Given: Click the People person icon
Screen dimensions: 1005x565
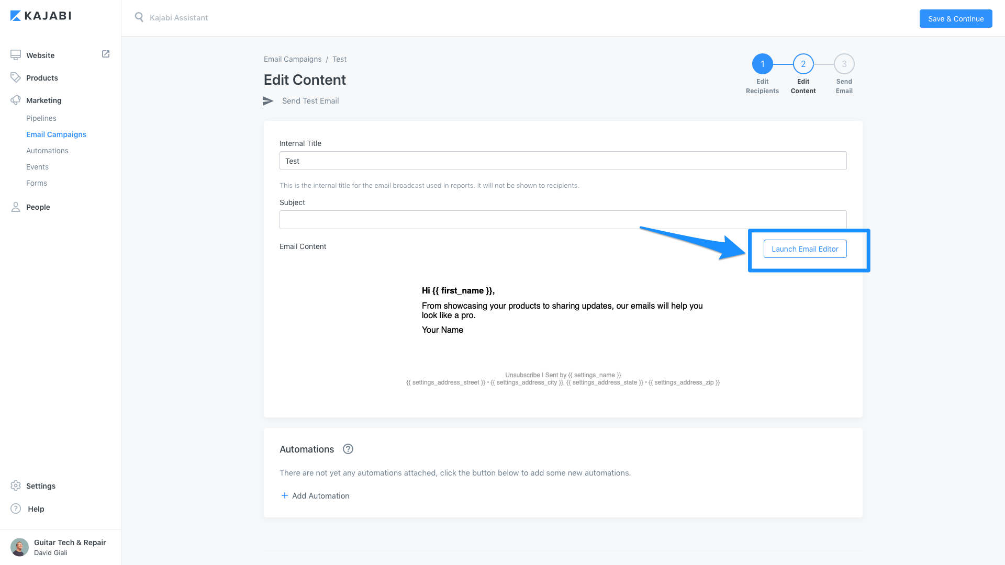Looking at the screenshot, I should point(16,207).
